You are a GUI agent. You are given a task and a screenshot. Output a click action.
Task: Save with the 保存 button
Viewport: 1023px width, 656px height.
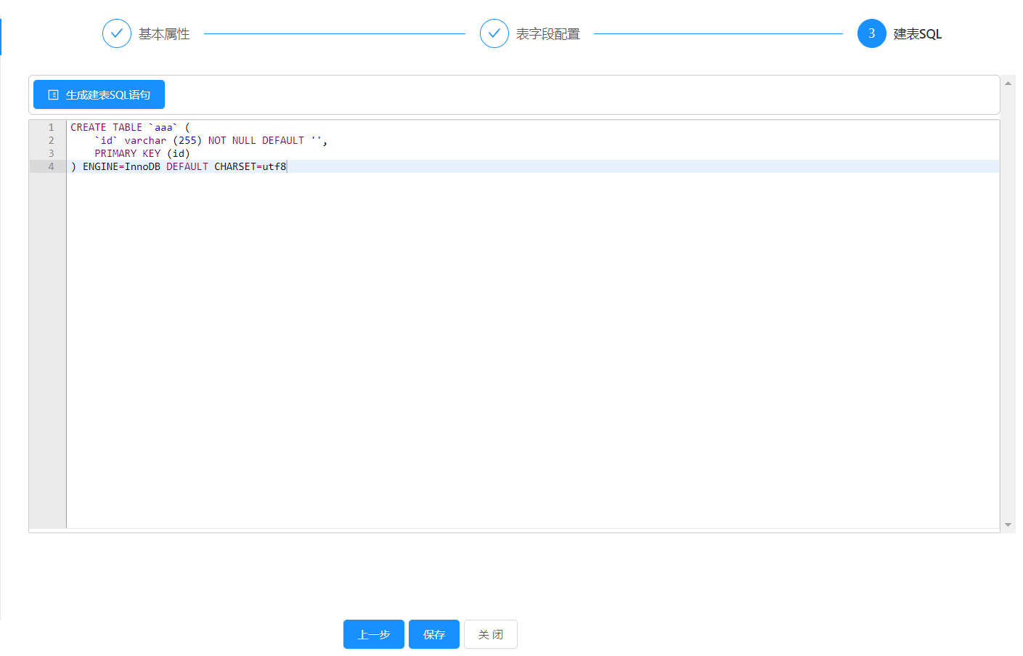[433, 634]
